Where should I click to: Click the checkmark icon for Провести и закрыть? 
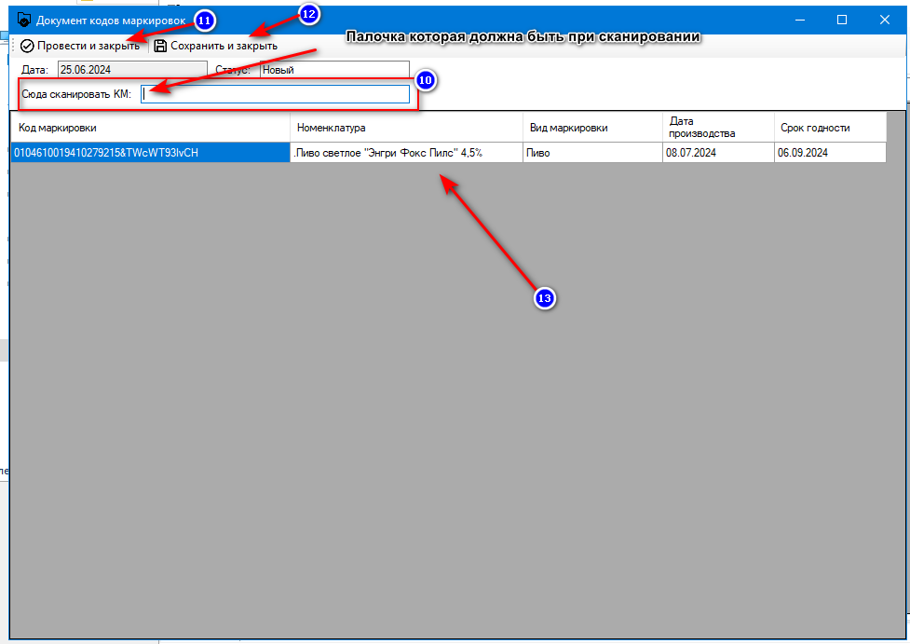[27, 46]
